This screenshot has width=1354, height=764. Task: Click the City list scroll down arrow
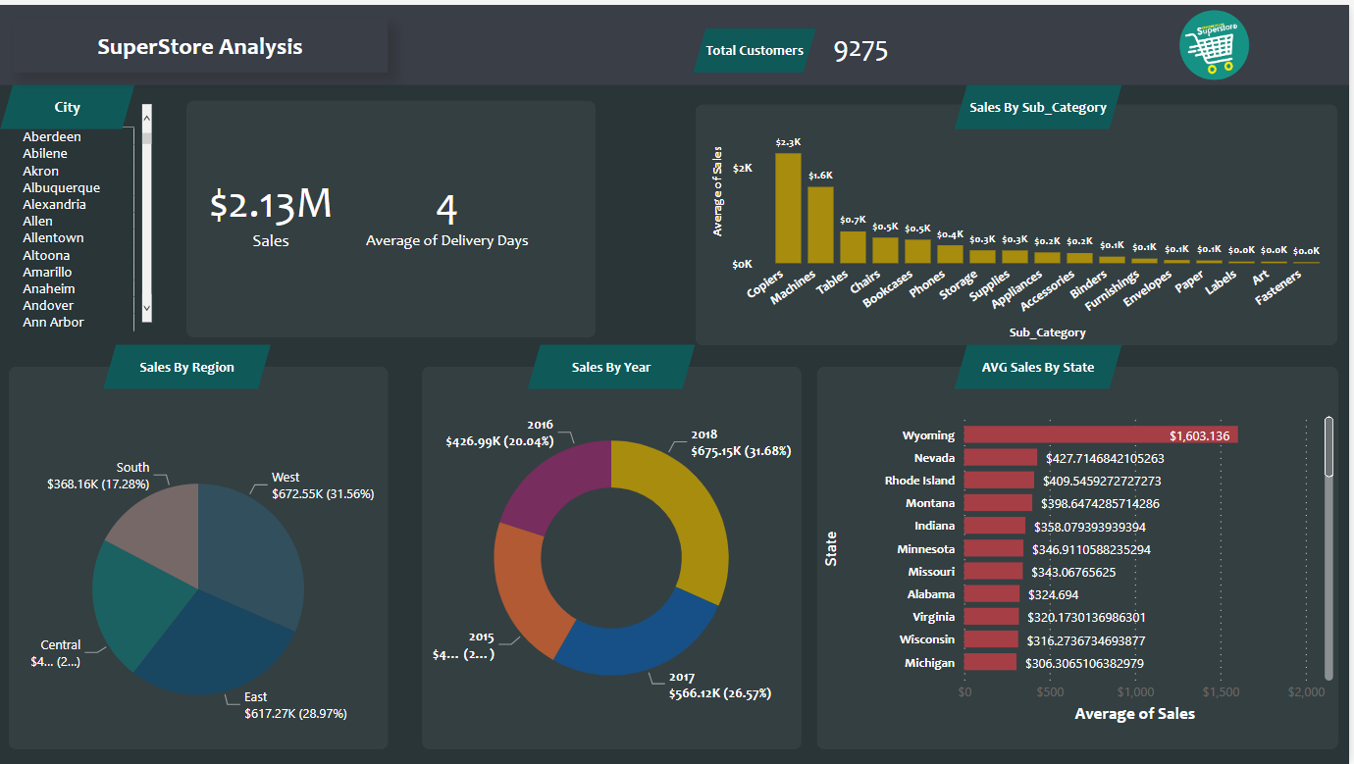(x=147, y=308)
